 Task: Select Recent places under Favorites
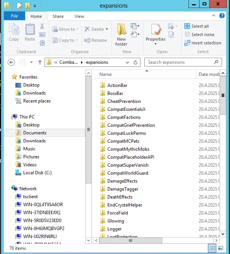pos(33,101)
